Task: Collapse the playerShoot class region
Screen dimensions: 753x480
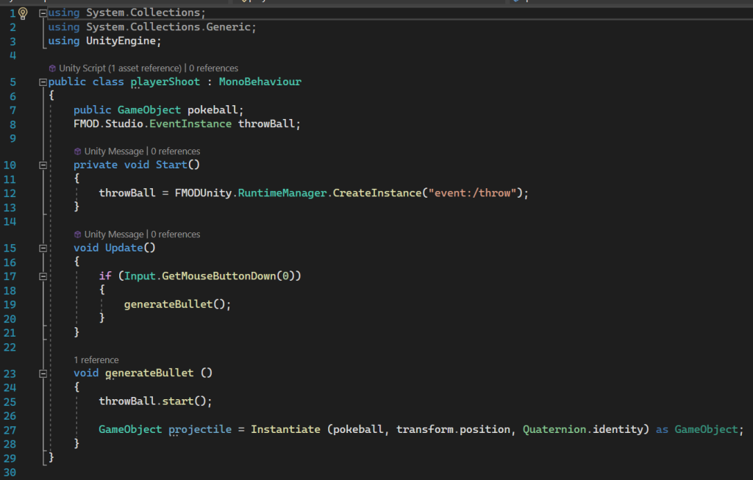Action: [42, 82]
